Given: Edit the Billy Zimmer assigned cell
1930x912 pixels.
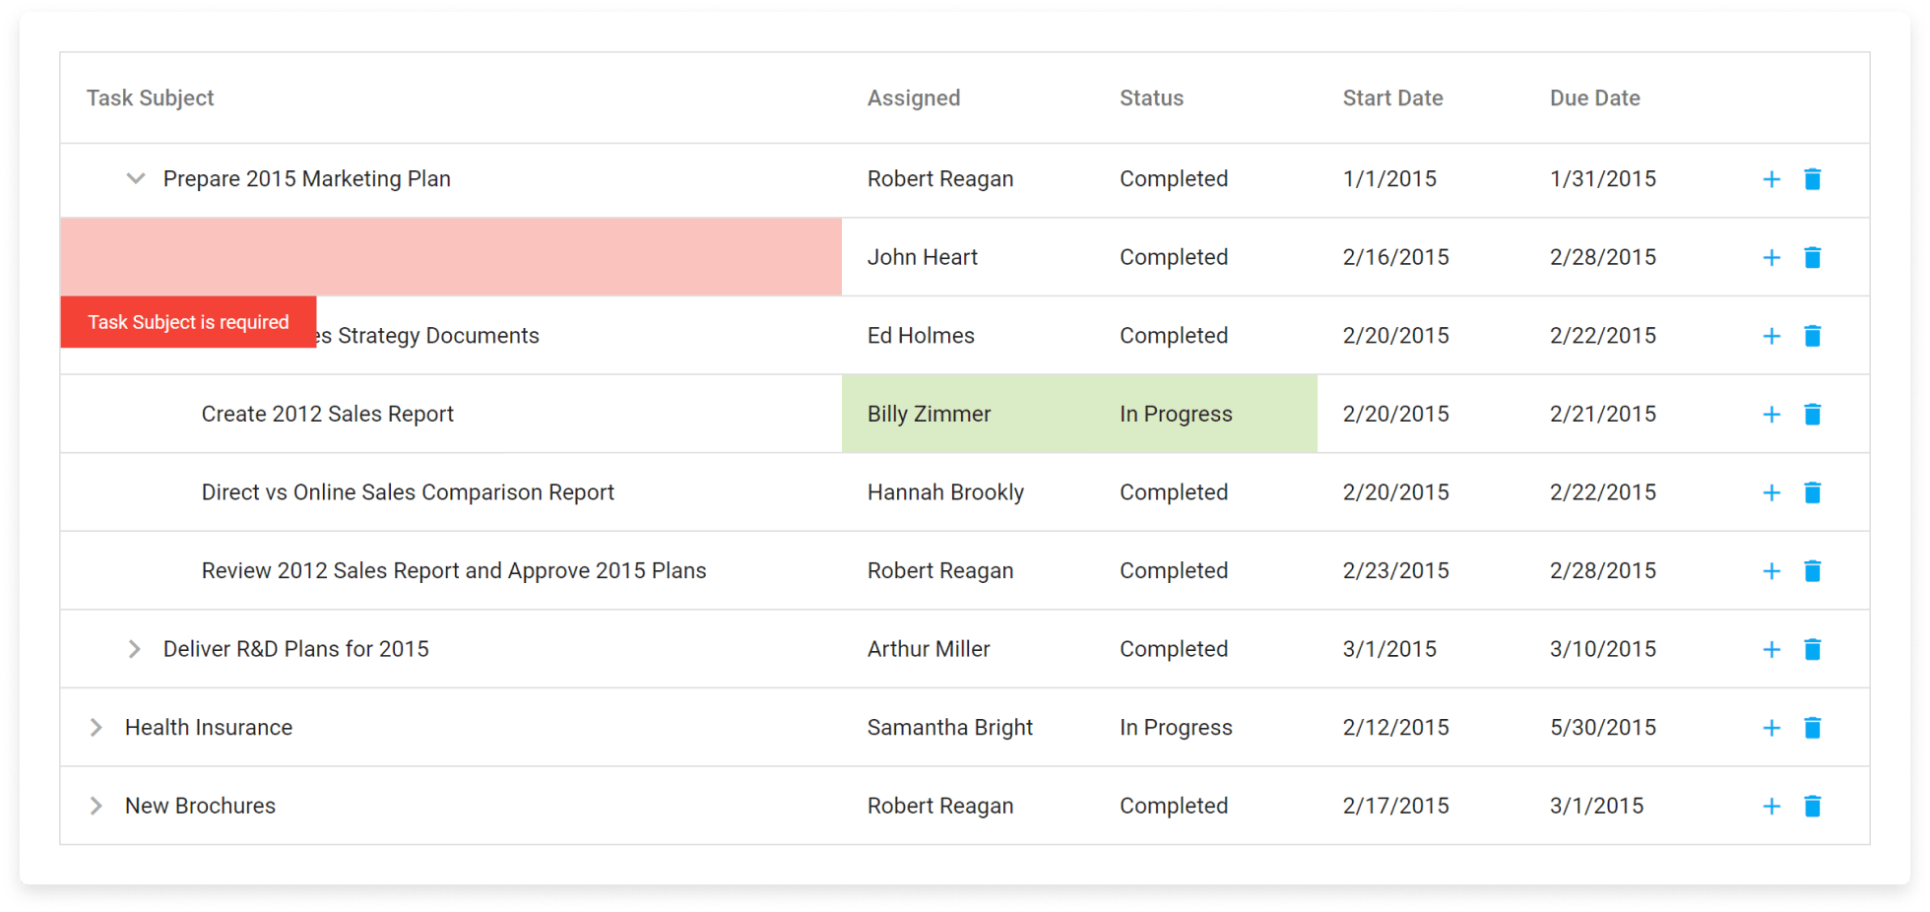Looking at the screenshot, I should point(929,415).
